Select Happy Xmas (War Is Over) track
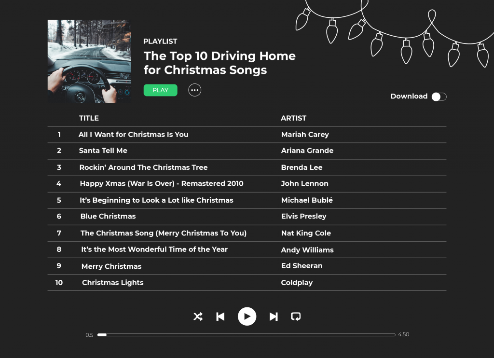This screenshot has width=494, height=358. [162, 183]
